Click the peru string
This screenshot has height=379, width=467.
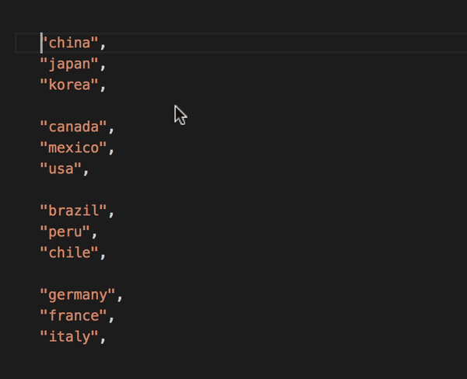65,231
